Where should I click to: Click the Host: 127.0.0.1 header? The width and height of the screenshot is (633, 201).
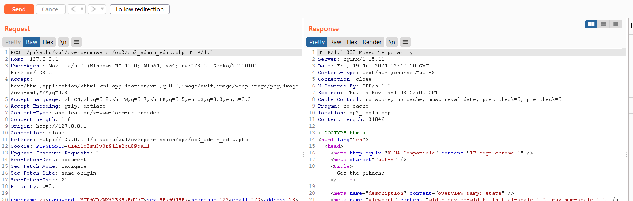click(35, 59)
